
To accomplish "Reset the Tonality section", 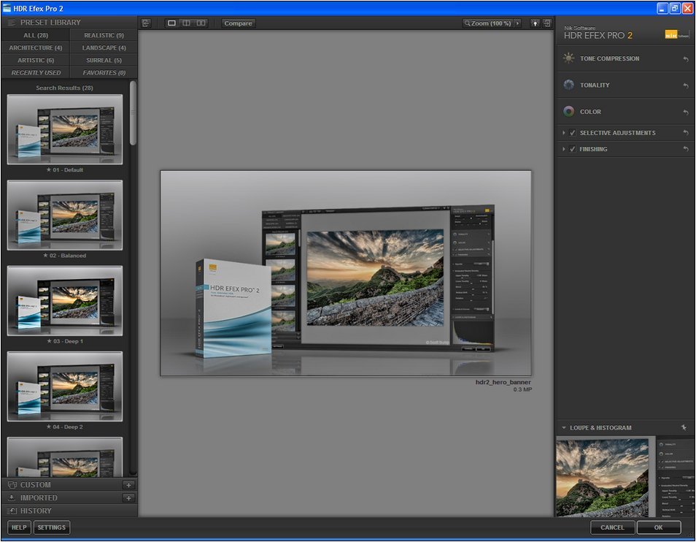I will point(685,85).
